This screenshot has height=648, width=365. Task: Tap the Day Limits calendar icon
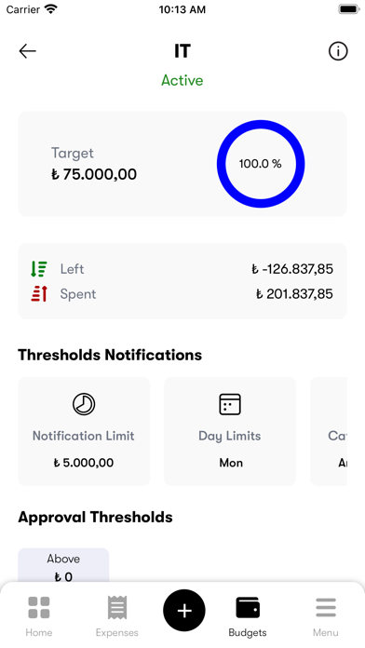click(x=230, y=404)
